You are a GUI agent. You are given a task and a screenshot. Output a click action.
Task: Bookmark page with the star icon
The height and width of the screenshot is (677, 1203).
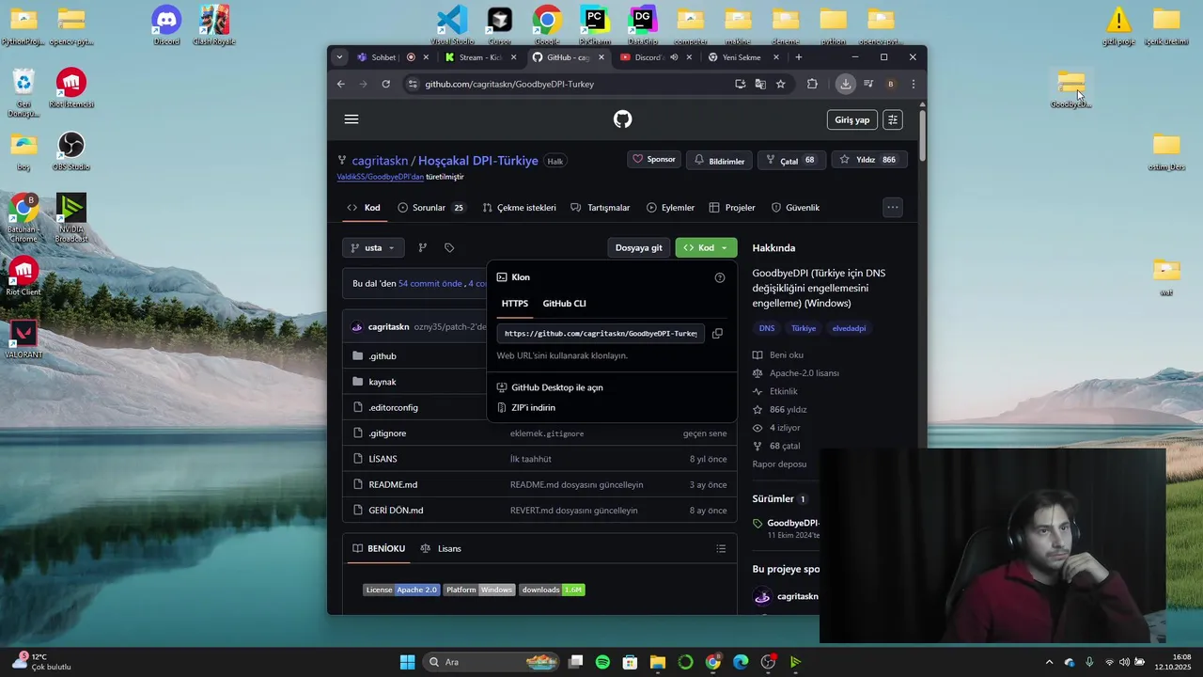[x=780, y=84]
